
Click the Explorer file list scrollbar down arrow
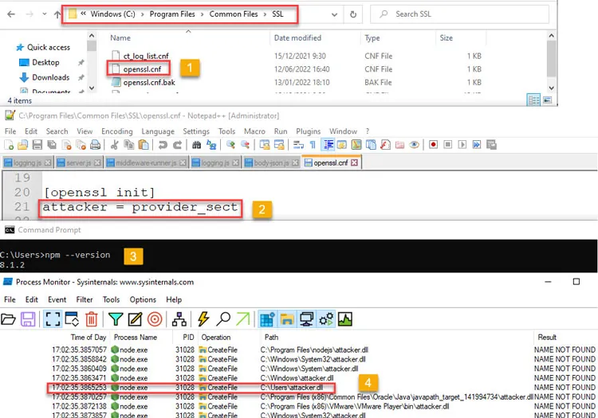551,88
